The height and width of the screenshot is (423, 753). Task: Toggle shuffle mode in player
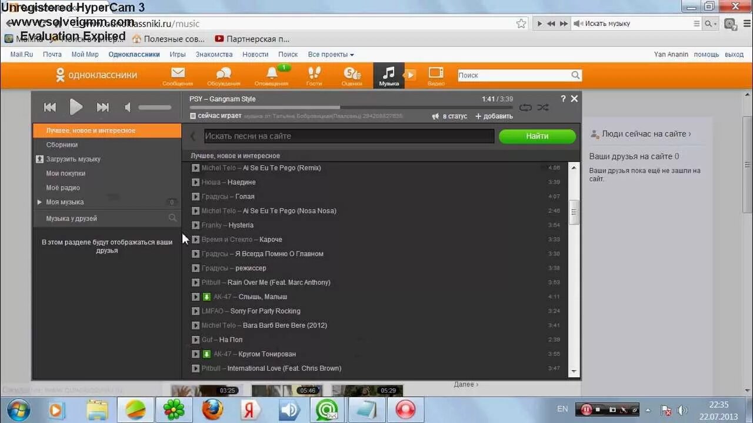click(543, 108)
